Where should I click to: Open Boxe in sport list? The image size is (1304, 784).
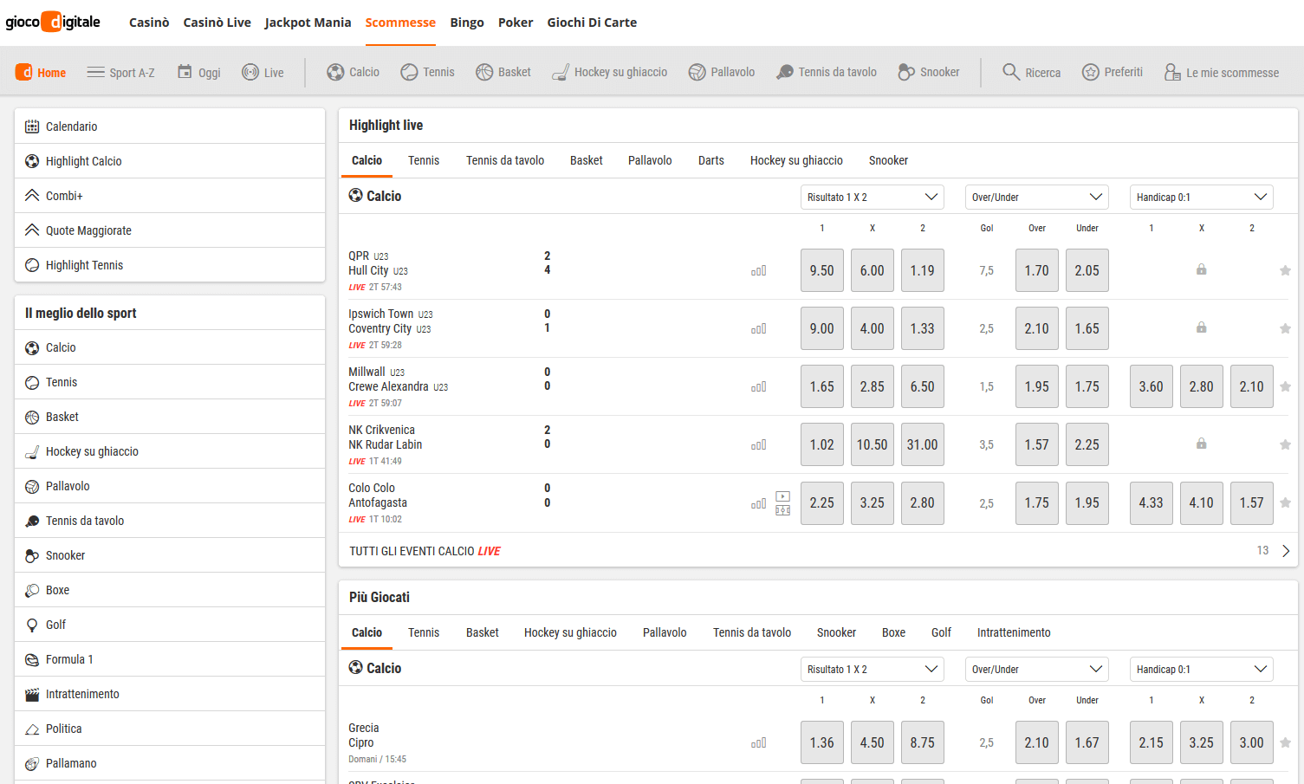click(170, 590)
